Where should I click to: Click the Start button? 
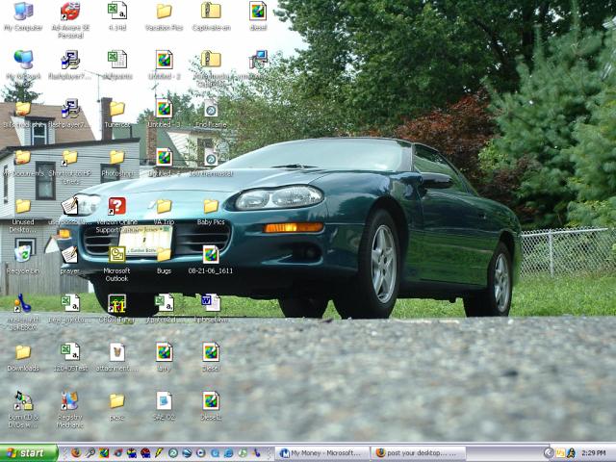pyautogui.click(x=29, y=452)
